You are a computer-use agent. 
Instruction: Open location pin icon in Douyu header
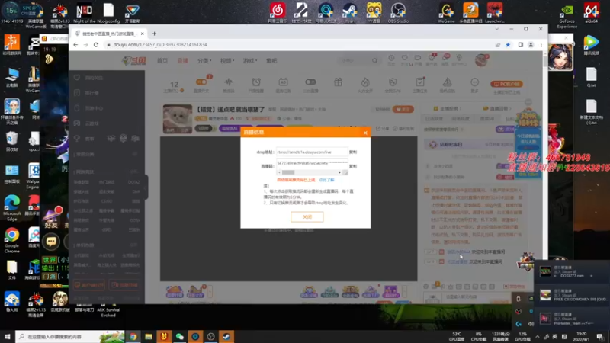point(460,59)
